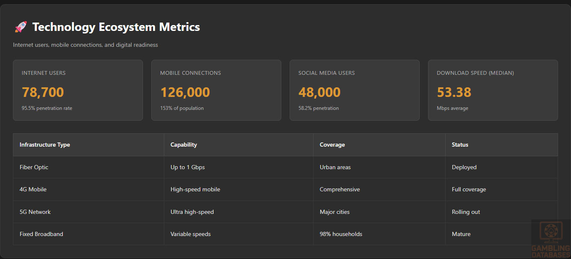Click the rocket icon beside the title
571x259 pixels.
coord(20,27)
